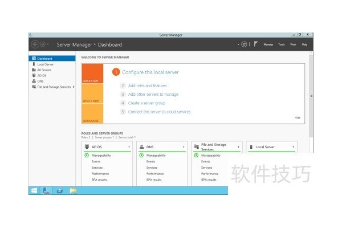Launch PowerShell from the taskbar

[59, 191]
